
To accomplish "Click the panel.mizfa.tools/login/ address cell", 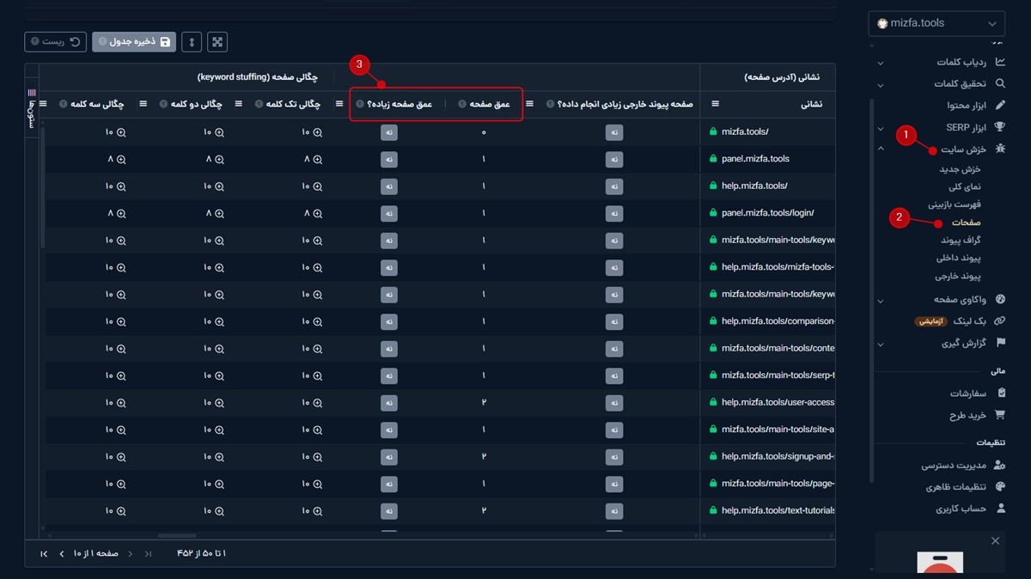I will 767,213.
